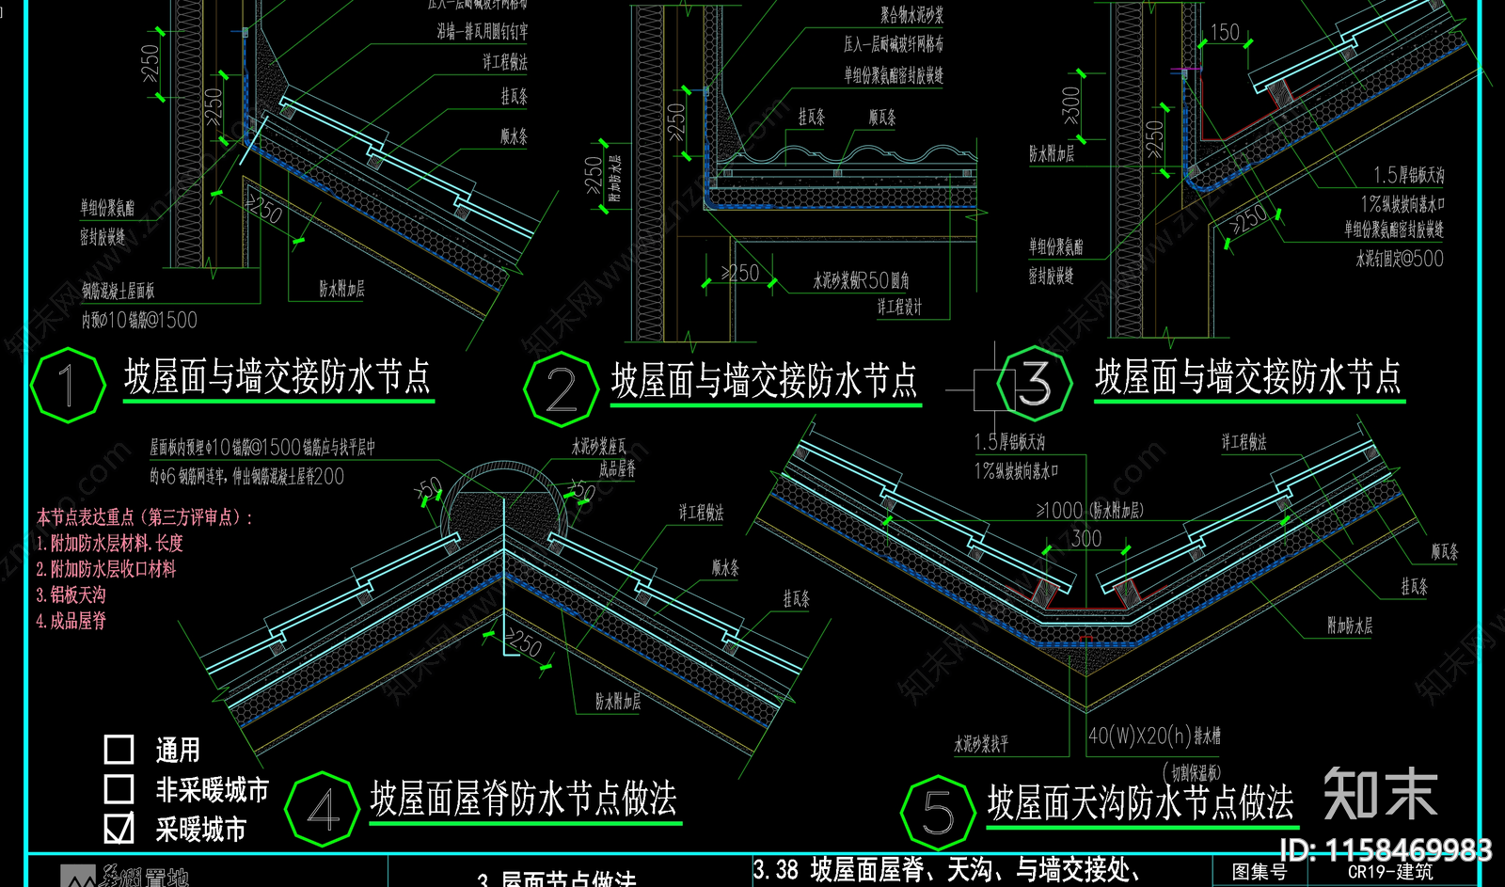The image size is (1505, 887).
Task: Select hexagon detail marker number 3
Action: pos(1035,383)
